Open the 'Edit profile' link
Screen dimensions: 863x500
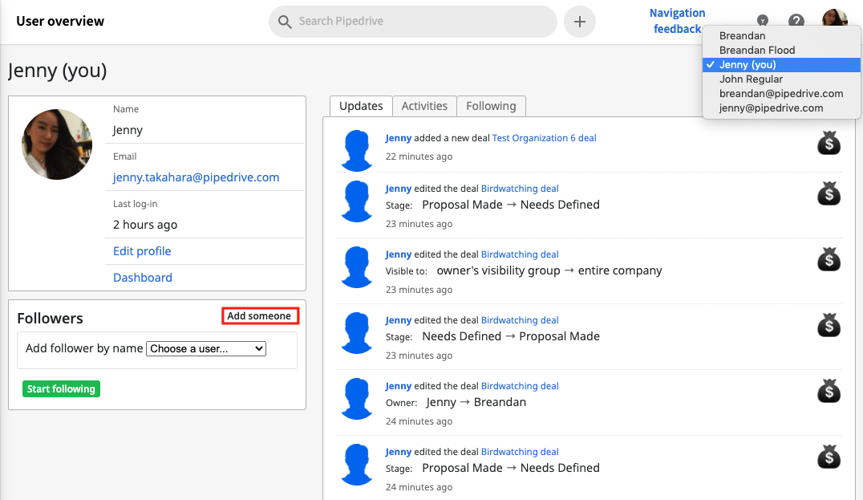(142, 251)
